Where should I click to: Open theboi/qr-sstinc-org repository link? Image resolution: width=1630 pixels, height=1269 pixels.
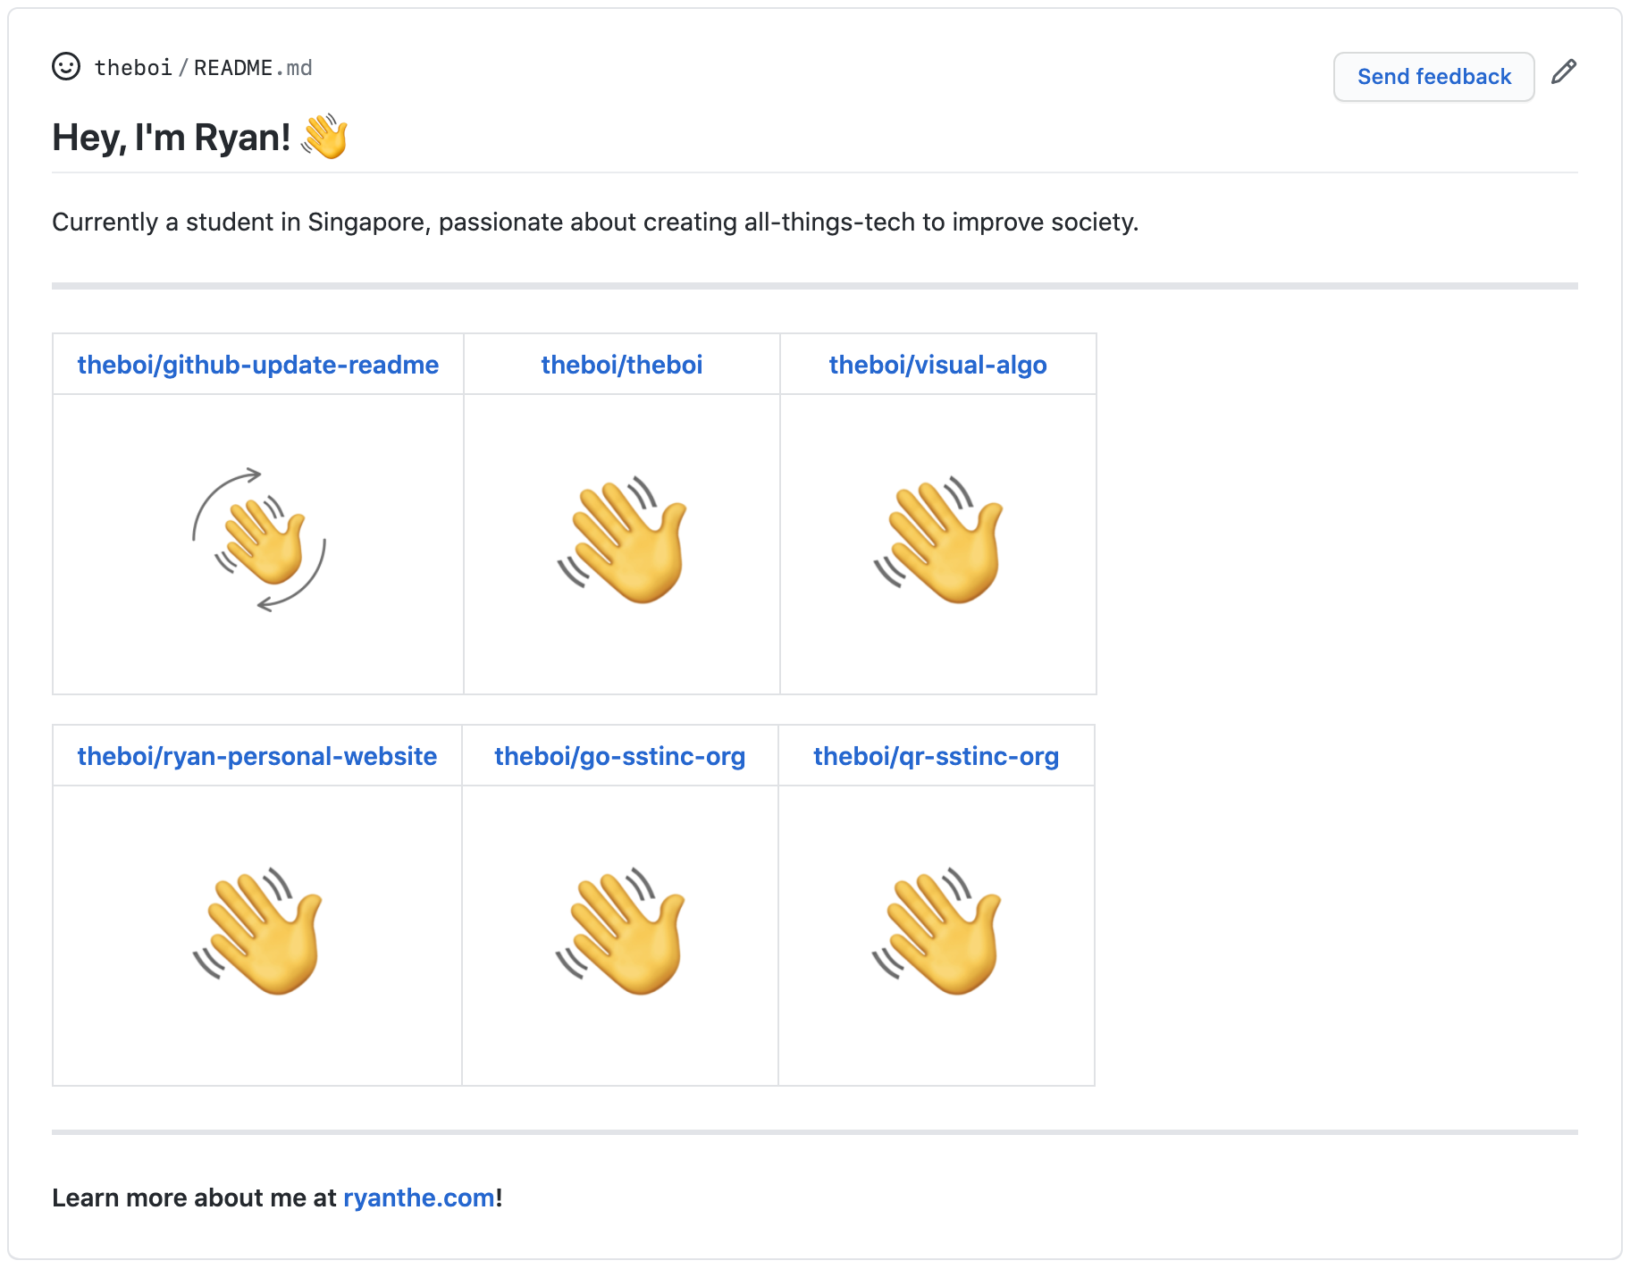(x=937, y=756)
